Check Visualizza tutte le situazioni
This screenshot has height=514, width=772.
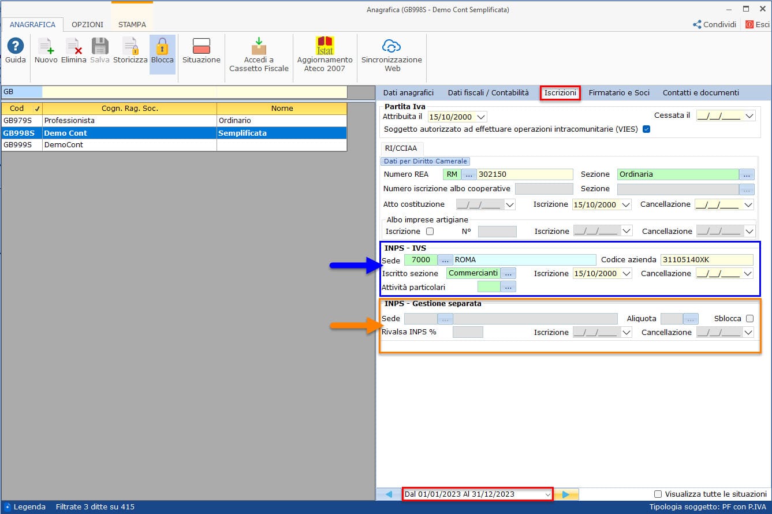click(658, 494)
